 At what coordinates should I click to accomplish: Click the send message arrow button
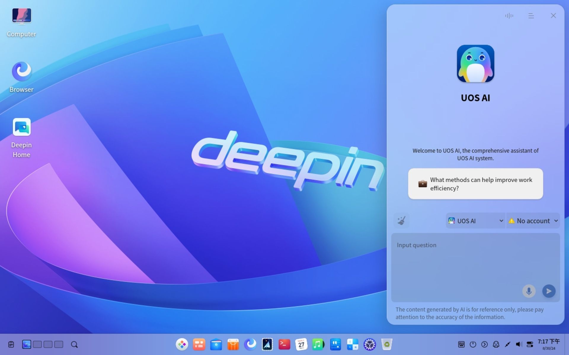click(x=549, y=291)
